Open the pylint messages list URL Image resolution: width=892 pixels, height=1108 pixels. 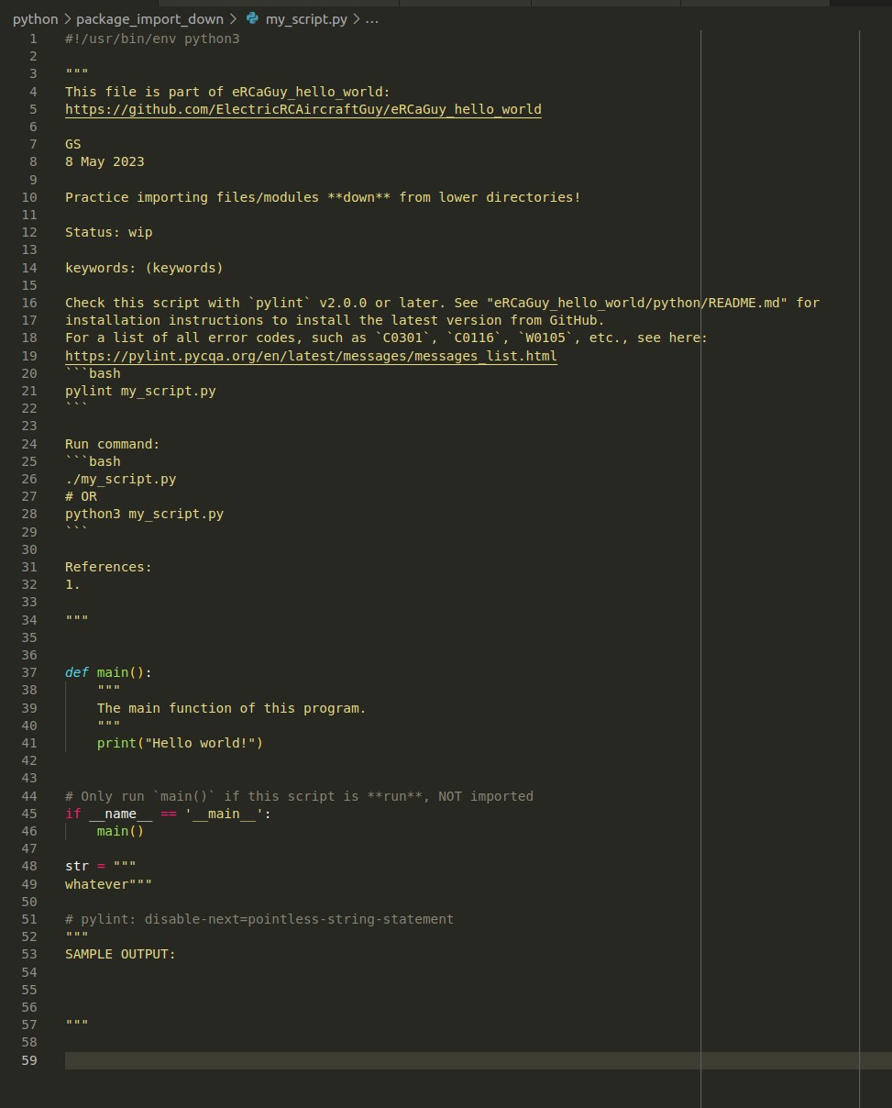point(311,356)
